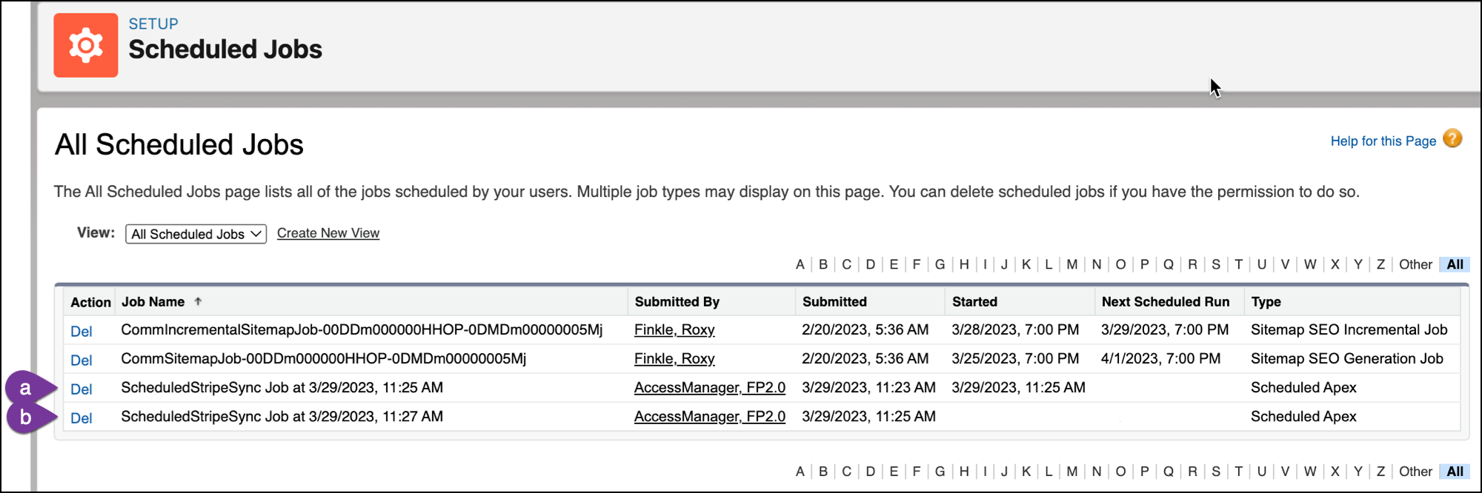
Task: Open Help for this Page link
Action: [x=1383, y=141]
